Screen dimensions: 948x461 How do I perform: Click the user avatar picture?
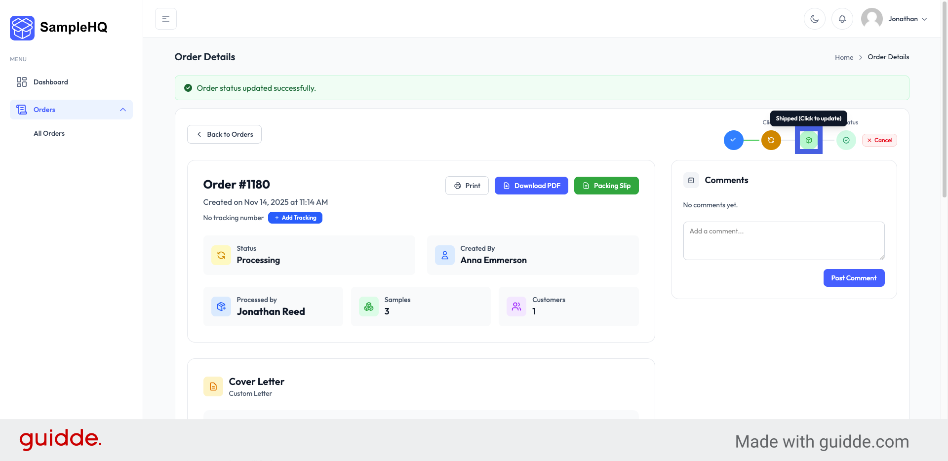[x=872, y=19]
